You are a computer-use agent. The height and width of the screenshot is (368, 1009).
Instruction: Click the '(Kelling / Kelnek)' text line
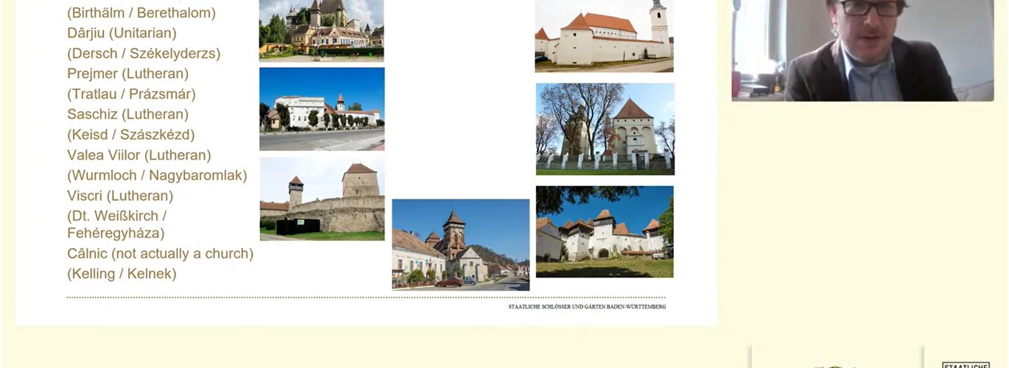(x=122, y=274)
